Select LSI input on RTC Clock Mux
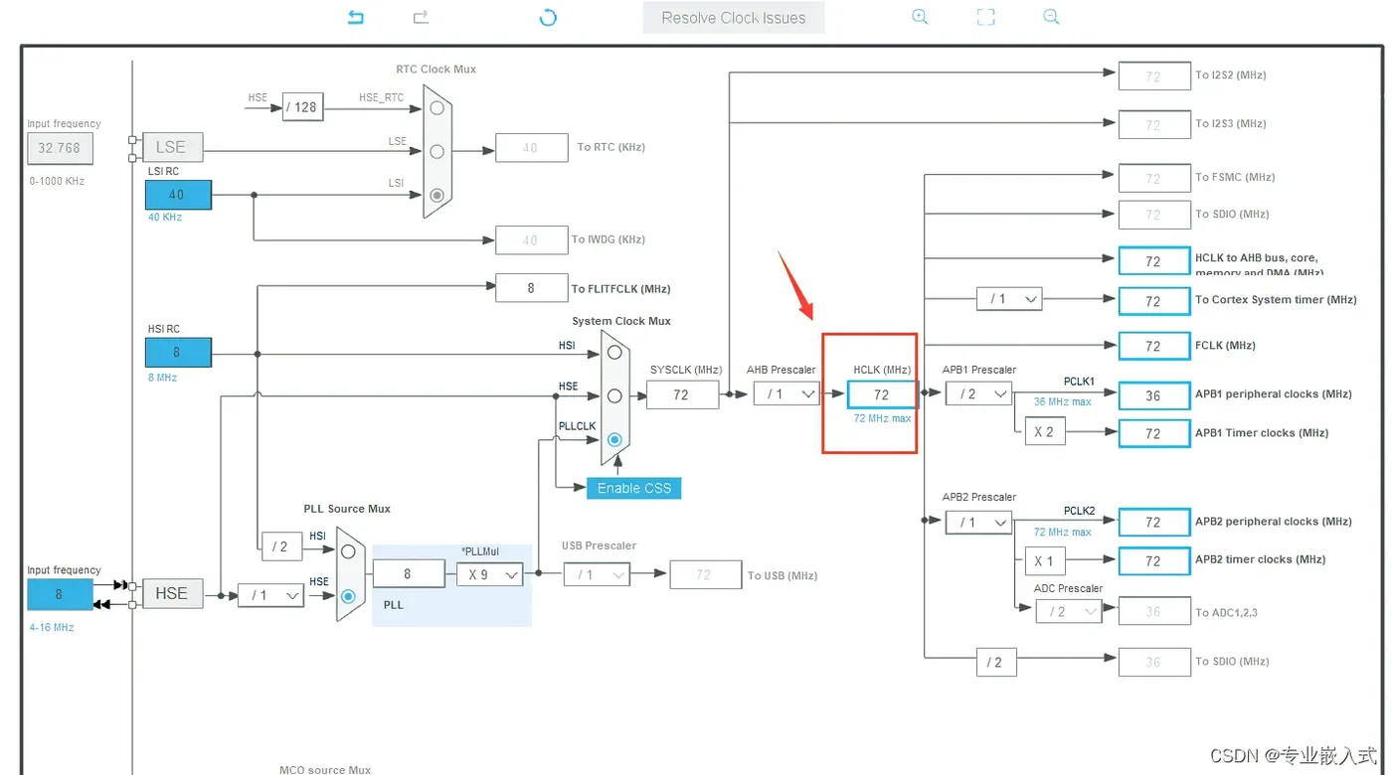 click(x=435, y=195)
